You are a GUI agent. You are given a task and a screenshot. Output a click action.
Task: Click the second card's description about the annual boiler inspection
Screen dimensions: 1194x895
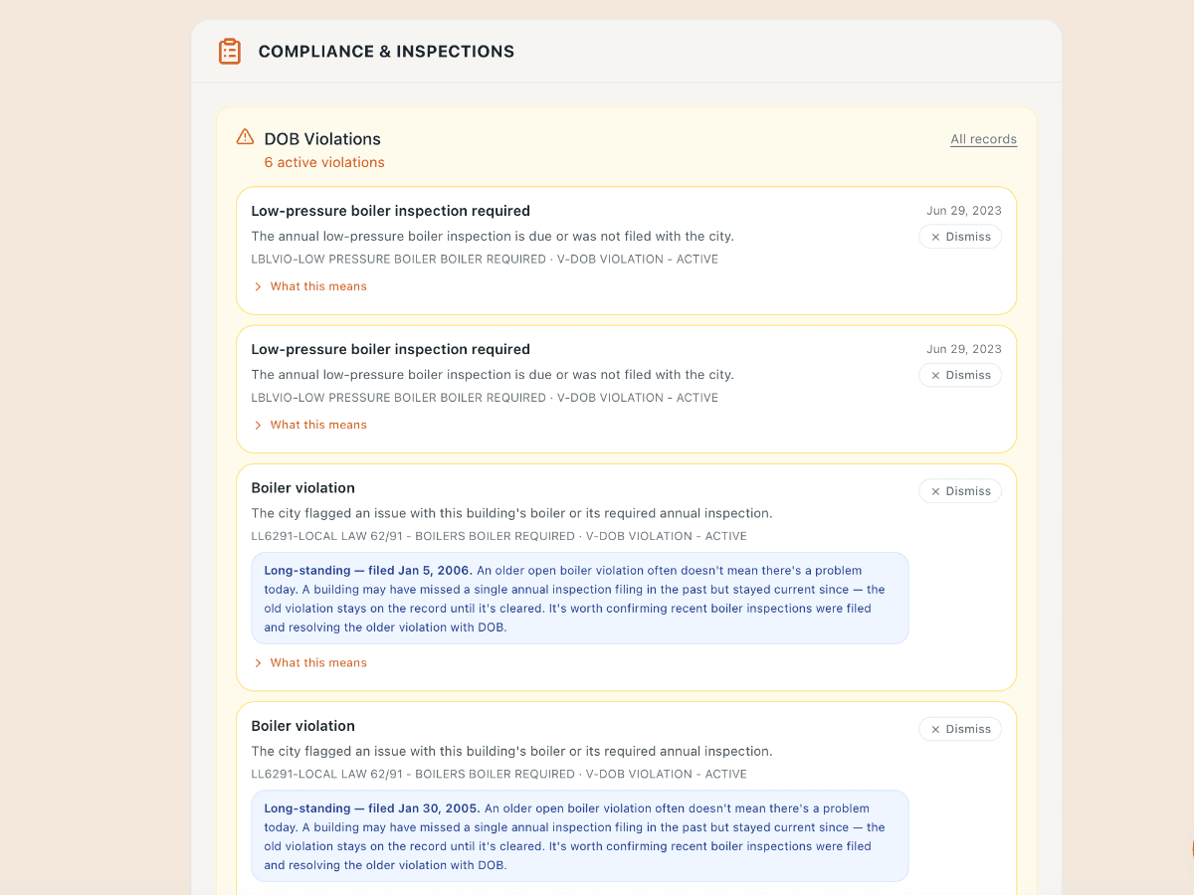coord(493,375)
